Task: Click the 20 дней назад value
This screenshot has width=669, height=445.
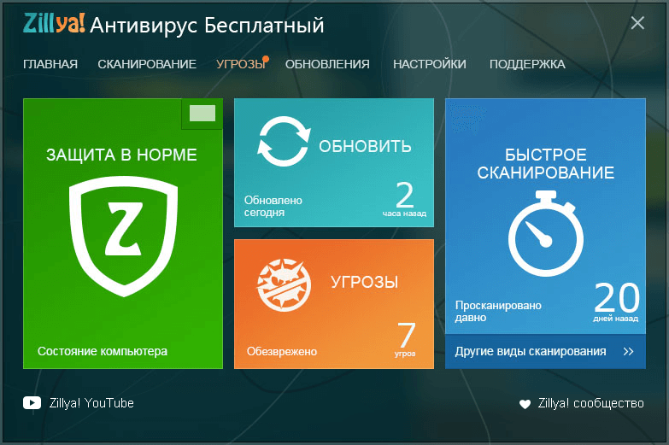Action: pos(616,302)
